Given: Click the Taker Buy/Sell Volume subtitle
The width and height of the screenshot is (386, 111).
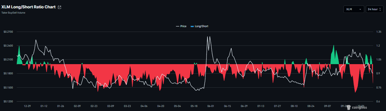Looking at the screenshot, I should click(13, 13).
